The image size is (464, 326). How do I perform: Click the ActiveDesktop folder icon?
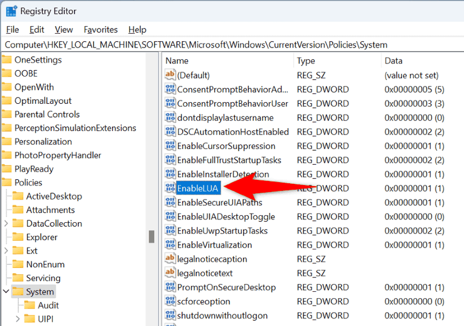pos(18,196)
